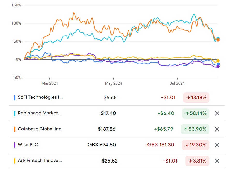The height and width of the screenshot is (170, 229).
Task: Click SoFi blue endpoint dot on chart
Action: tap(218, 64)
